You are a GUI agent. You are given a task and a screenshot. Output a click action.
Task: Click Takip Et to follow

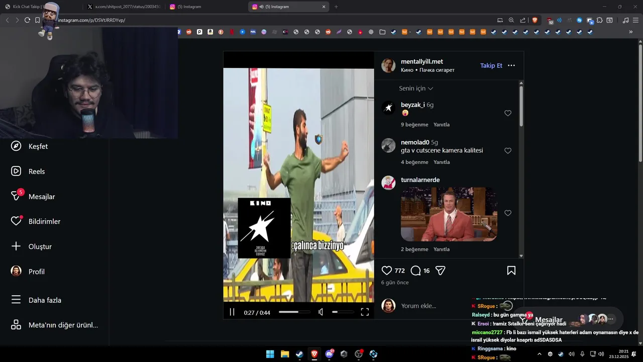coord(491,65)
